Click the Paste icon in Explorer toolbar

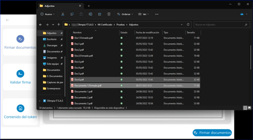[x=81, y=14]
